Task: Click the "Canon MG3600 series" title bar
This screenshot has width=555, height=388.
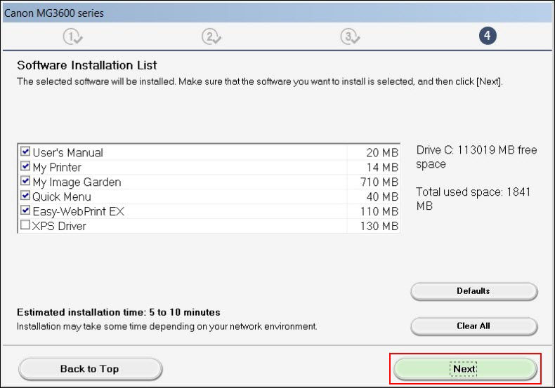Action: [x=277, y=13]
